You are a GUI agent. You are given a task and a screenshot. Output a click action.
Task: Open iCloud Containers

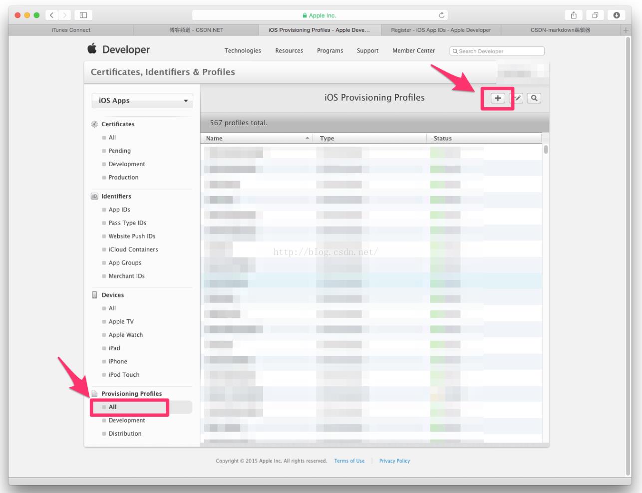133,249
